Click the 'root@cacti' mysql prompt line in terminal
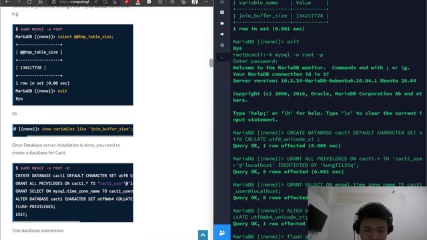Viewport: 427px width, 240px height. [x=278, y=55]
